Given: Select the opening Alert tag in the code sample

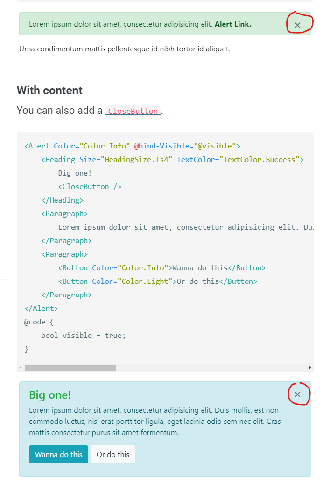Looking at the screenshot, I should [x=36, y=146].
